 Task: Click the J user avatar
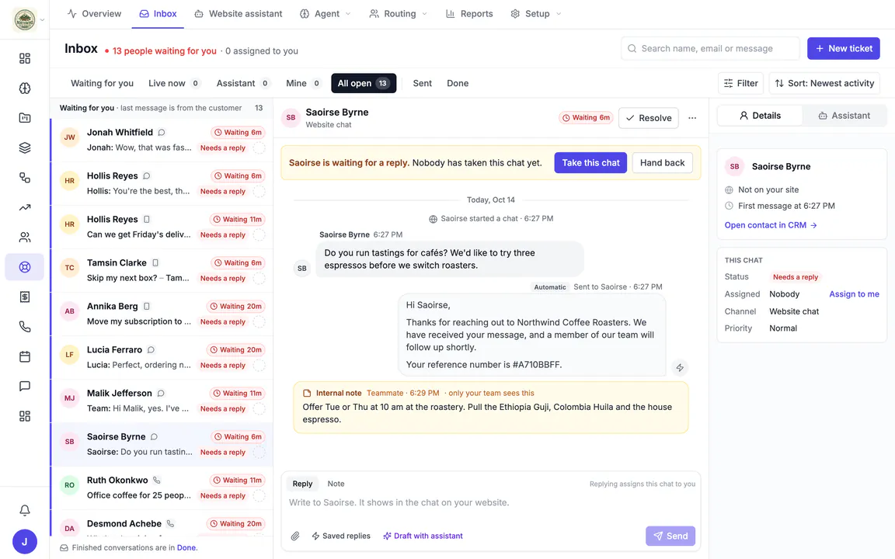pyautogui.click(x=25, y=541)
